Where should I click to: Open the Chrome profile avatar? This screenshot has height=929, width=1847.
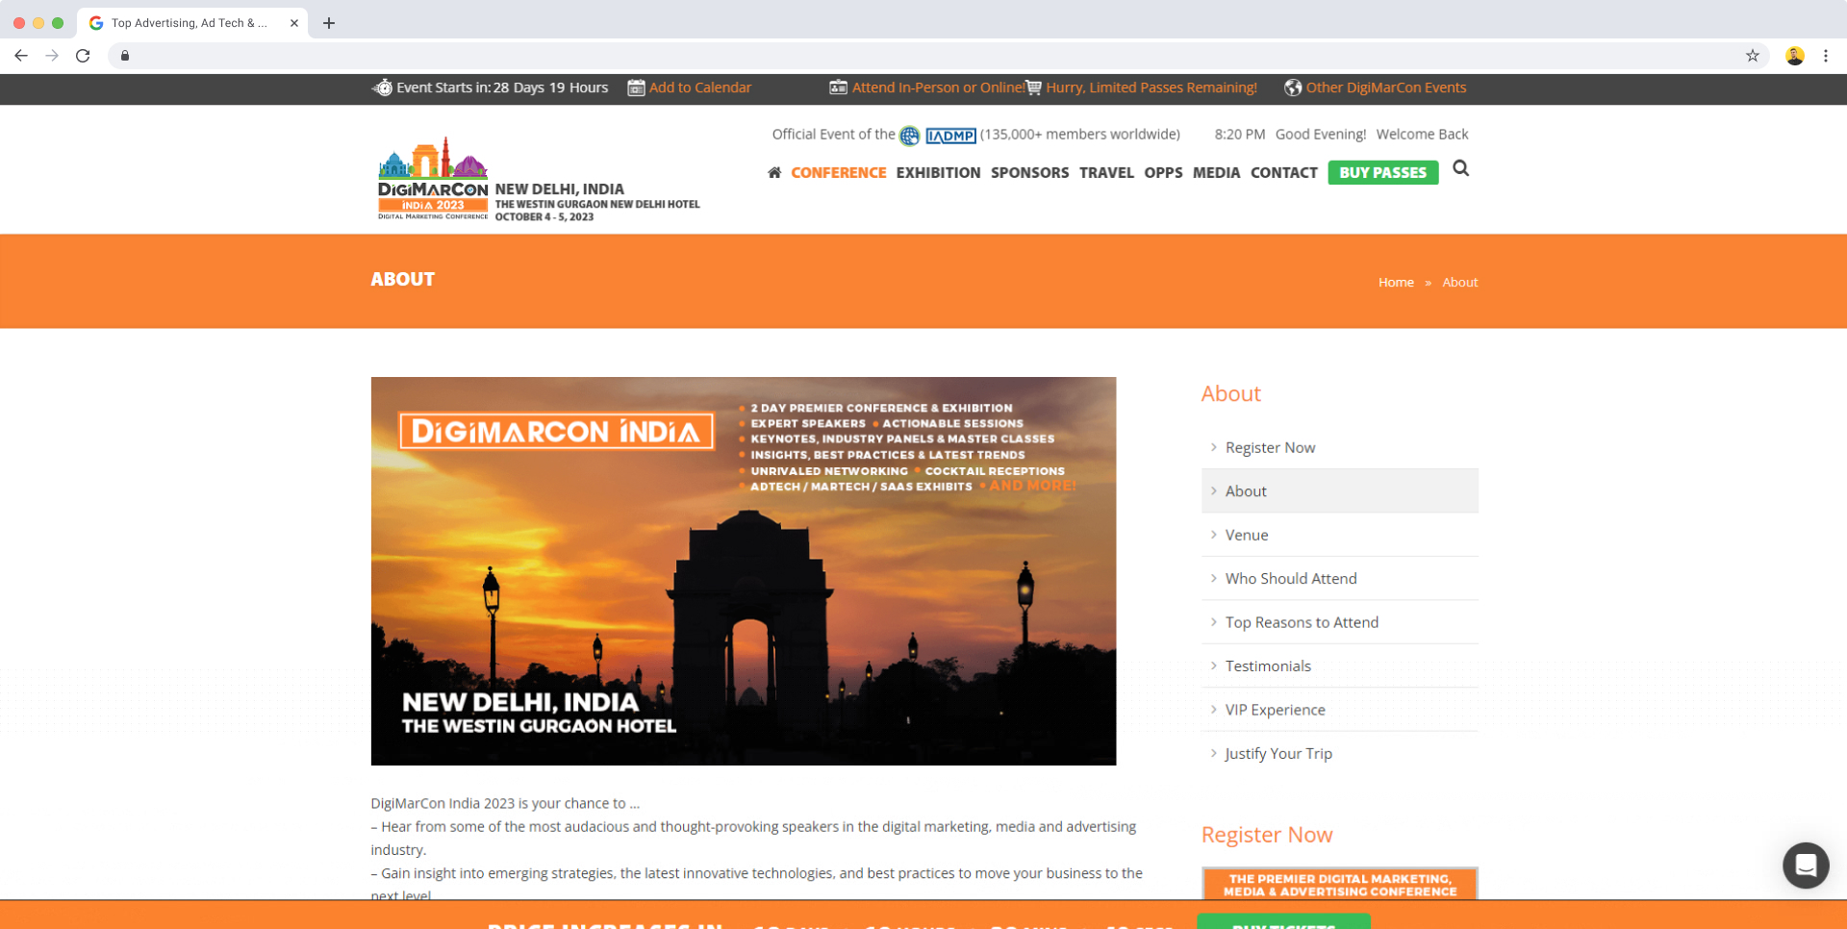1795,56
